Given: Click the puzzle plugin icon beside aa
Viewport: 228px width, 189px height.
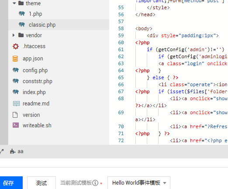Looking at the screenshot, I should [13, 151].
